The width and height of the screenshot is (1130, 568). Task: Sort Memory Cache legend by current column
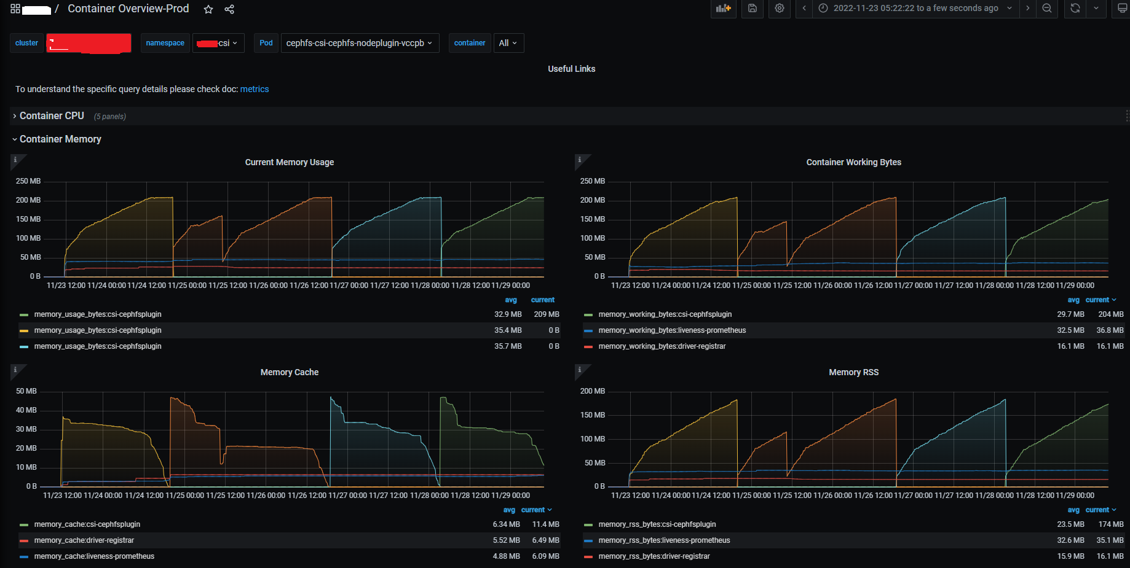click(x=533, y=510)
